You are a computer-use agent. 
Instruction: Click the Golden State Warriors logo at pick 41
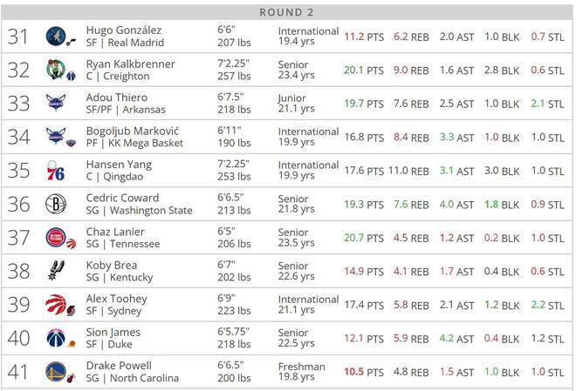pos(56,372)
